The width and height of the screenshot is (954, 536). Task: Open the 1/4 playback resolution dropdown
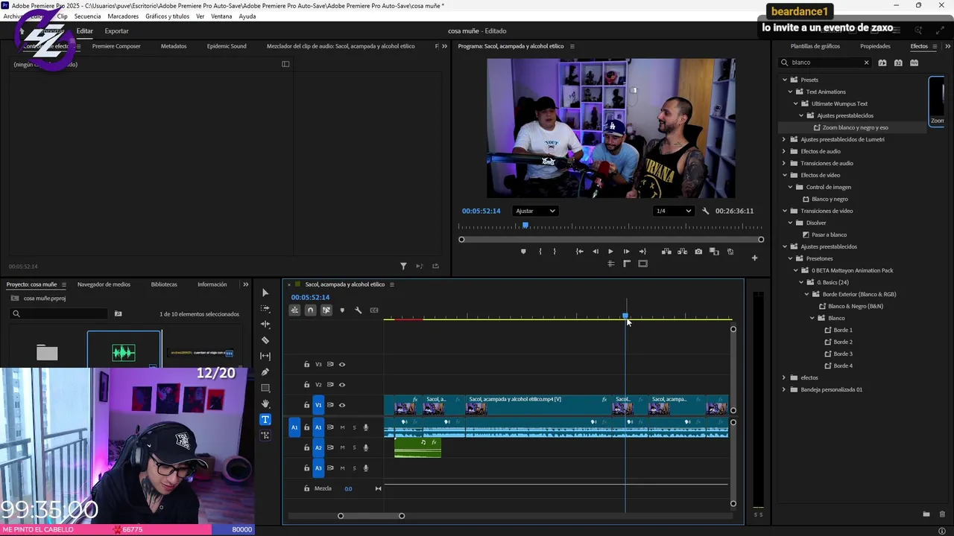(673, 211)
